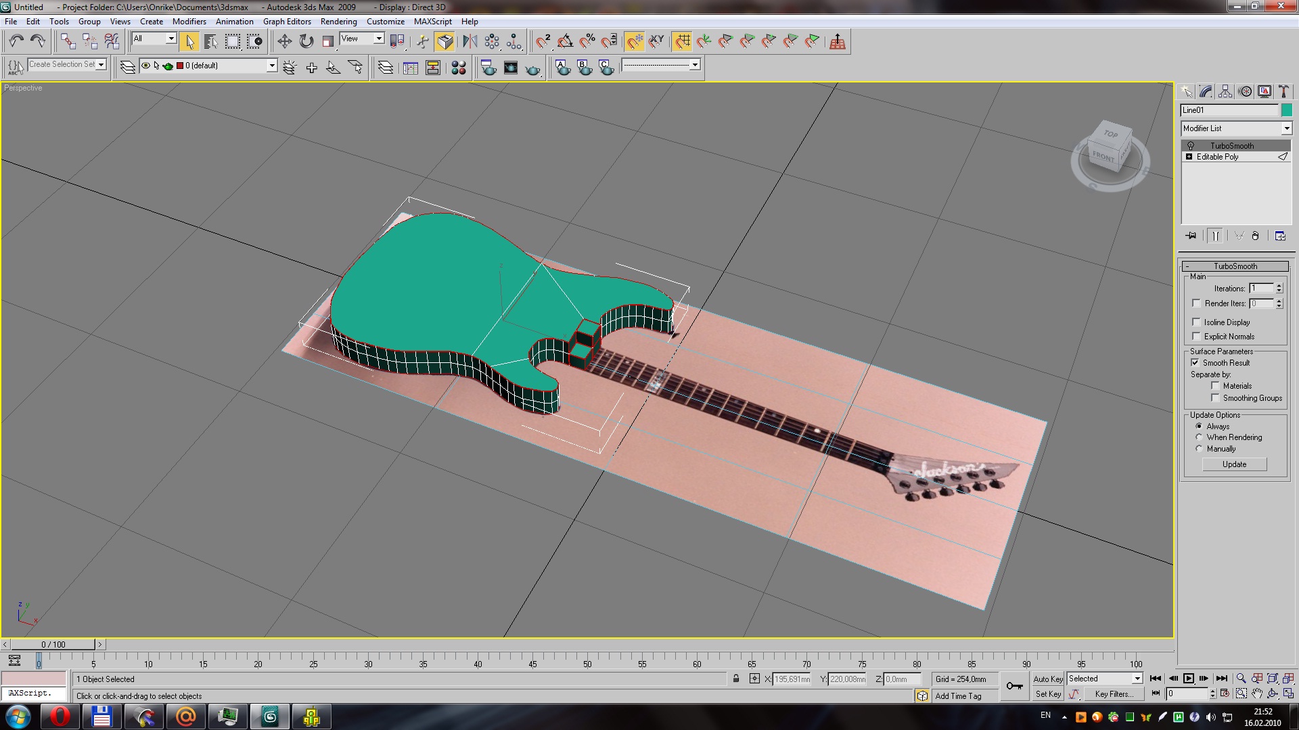
Task: Select the Manually update radio option
Action: (x=1199, y=449)
